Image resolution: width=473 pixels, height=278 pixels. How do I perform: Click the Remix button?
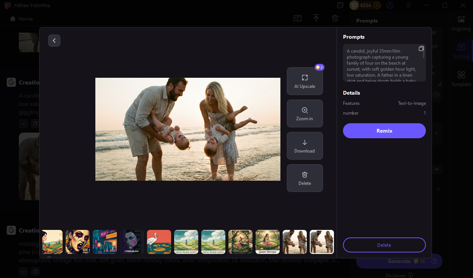384,131
